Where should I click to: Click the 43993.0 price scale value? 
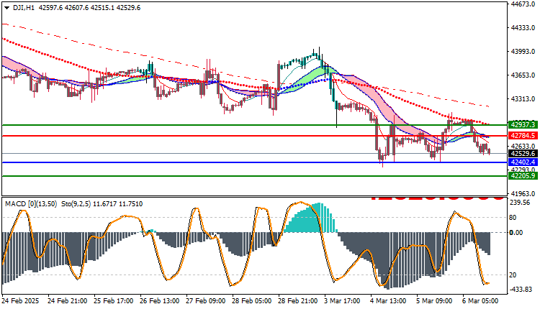coord(523,52)
